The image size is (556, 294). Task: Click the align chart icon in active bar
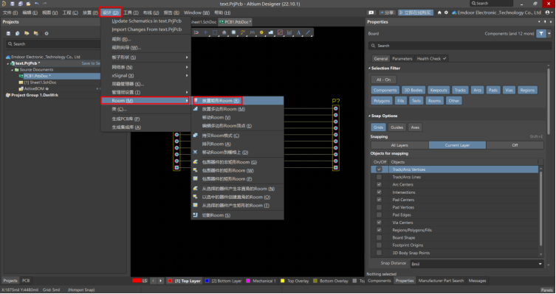224,32
